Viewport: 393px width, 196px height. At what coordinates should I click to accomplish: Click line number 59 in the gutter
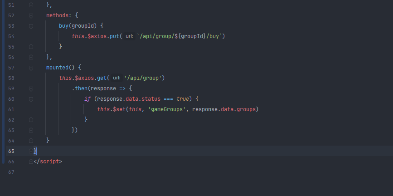click(11, 88)
